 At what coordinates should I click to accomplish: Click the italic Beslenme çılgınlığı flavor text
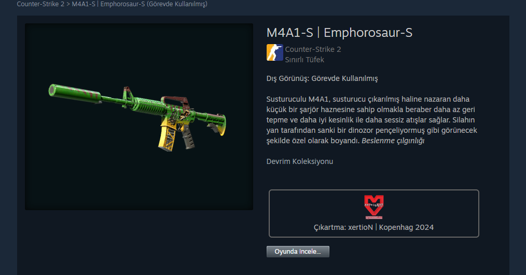tap(393, 141)
